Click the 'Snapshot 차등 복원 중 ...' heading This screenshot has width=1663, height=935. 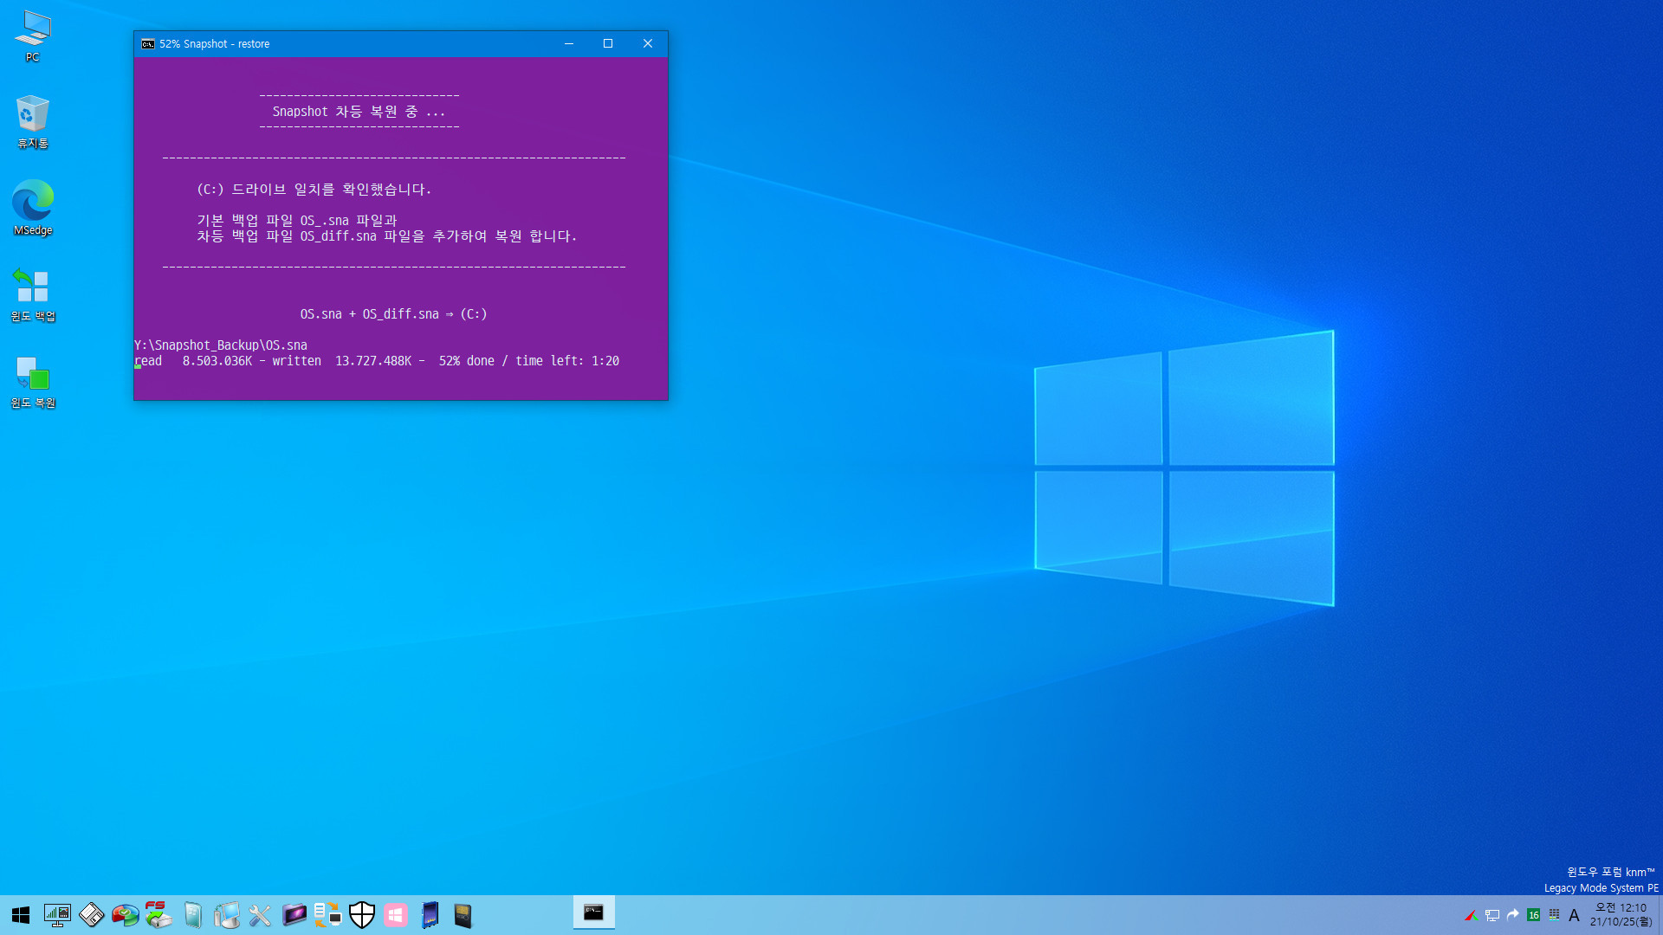[x=359, y=111]
